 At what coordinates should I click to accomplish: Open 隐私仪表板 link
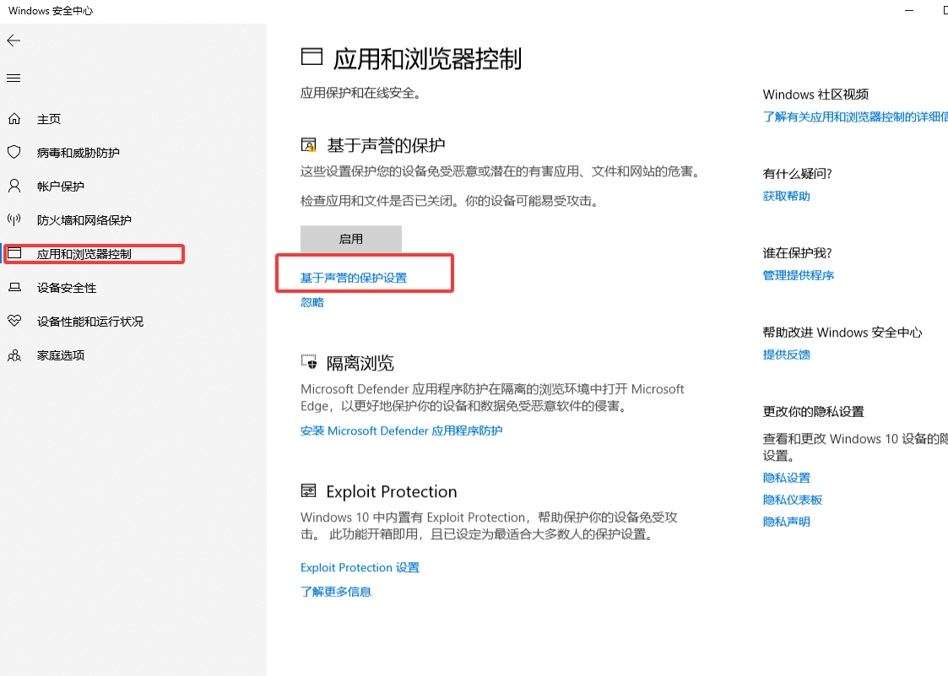[x=792, y=500]
